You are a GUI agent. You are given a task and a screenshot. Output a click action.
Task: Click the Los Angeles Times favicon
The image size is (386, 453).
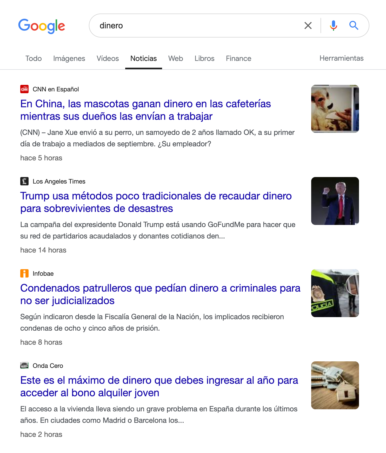[x=24, y=181]
